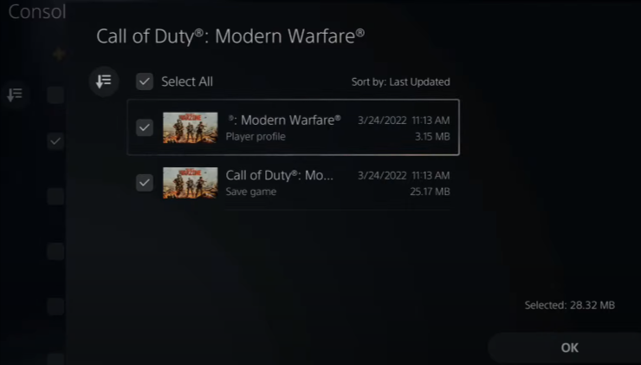This screenshot has height=365, width=641.
Task: Click the 25.17 MB size value
Action: [x=430, y=192]
